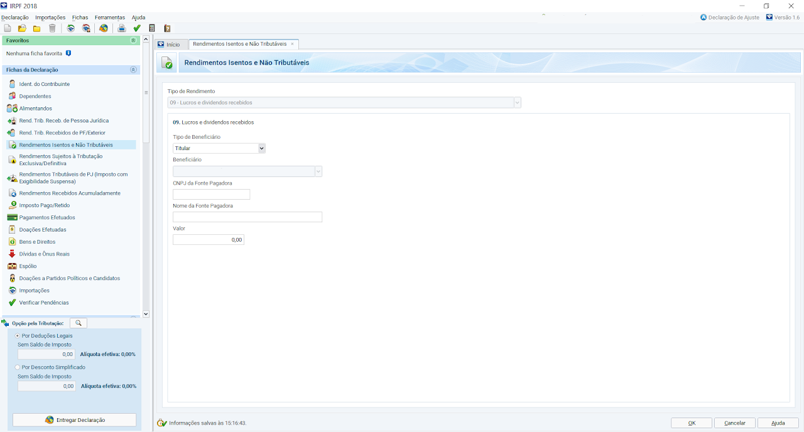The image size is (804, 432).
Task: Click the green checkmark toolbar icon
Action: 137,28
